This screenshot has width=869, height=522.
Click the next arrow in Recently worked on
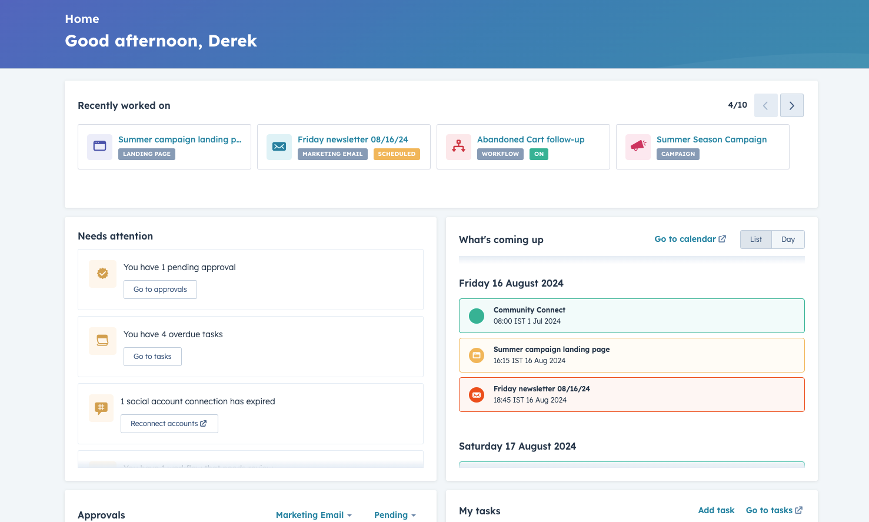tap(791, 105)
